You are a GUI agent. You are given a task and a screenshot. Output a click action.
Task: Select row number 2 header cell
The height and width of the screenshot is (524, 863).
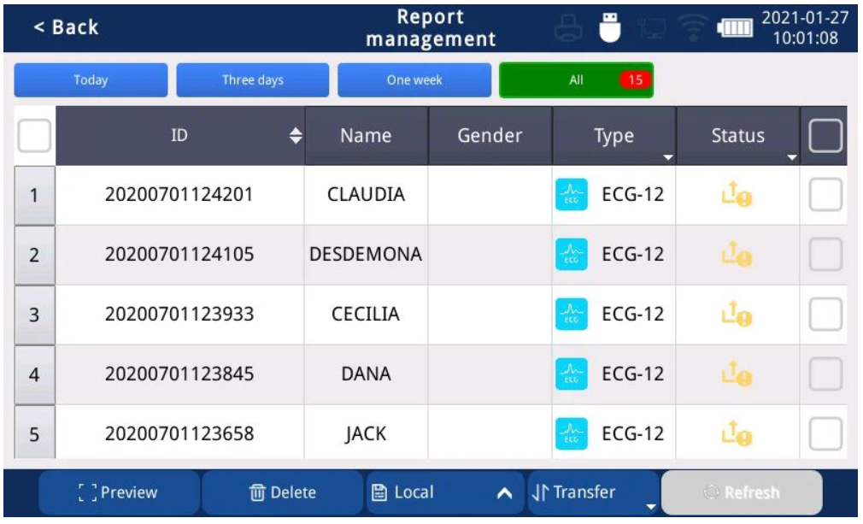click(35, 255)
